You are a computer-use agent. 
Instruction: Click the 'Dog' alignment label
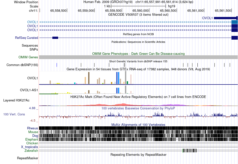(35, 136)
